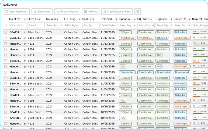
Task: Check the row delivered 11/17/2025
Action: coord(5,38)
